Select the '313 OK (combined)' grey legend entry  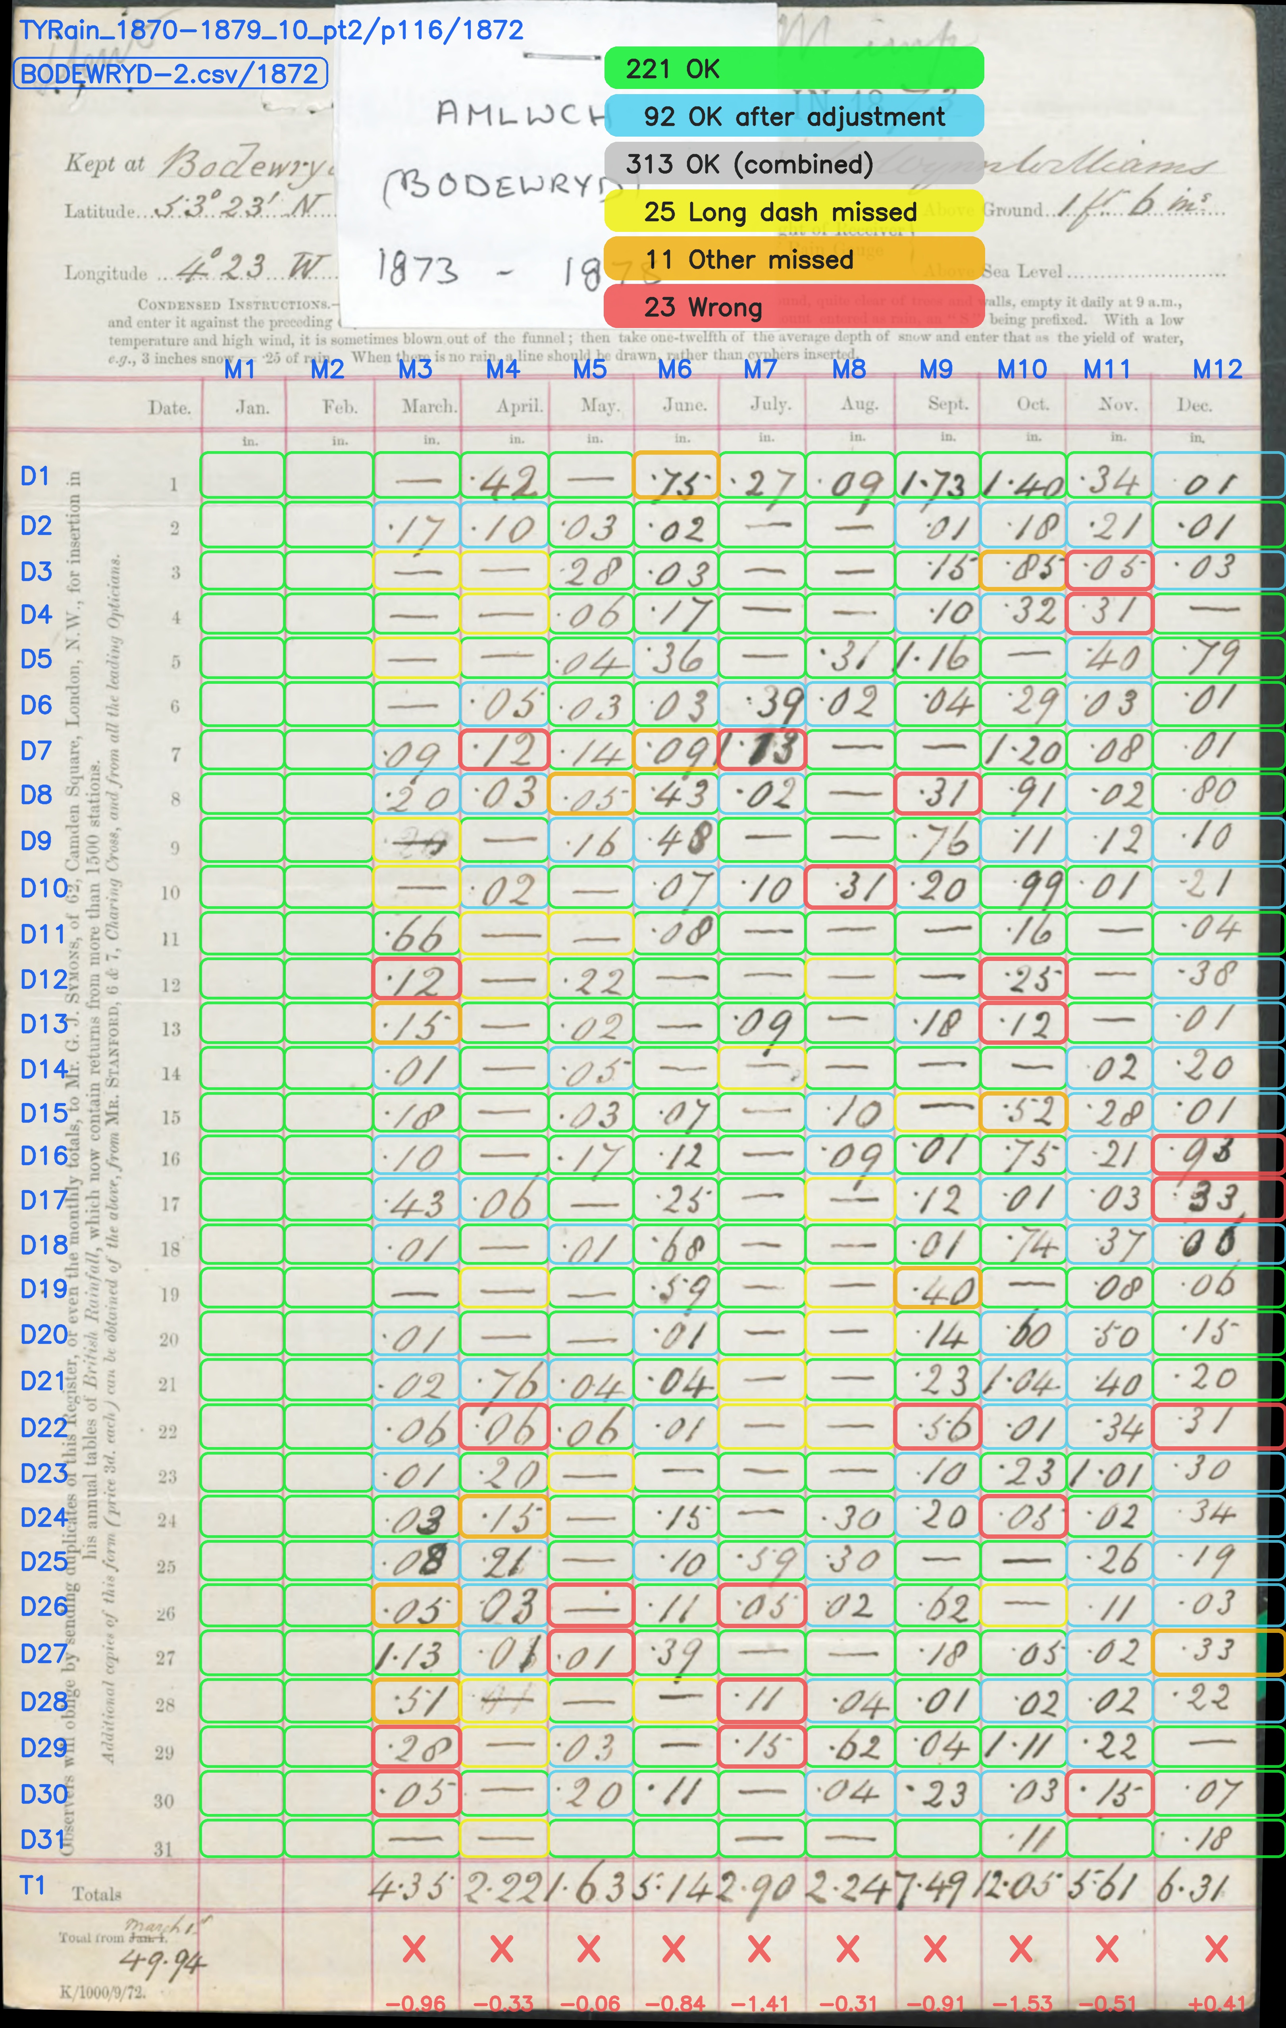click(x=794, y=163)
